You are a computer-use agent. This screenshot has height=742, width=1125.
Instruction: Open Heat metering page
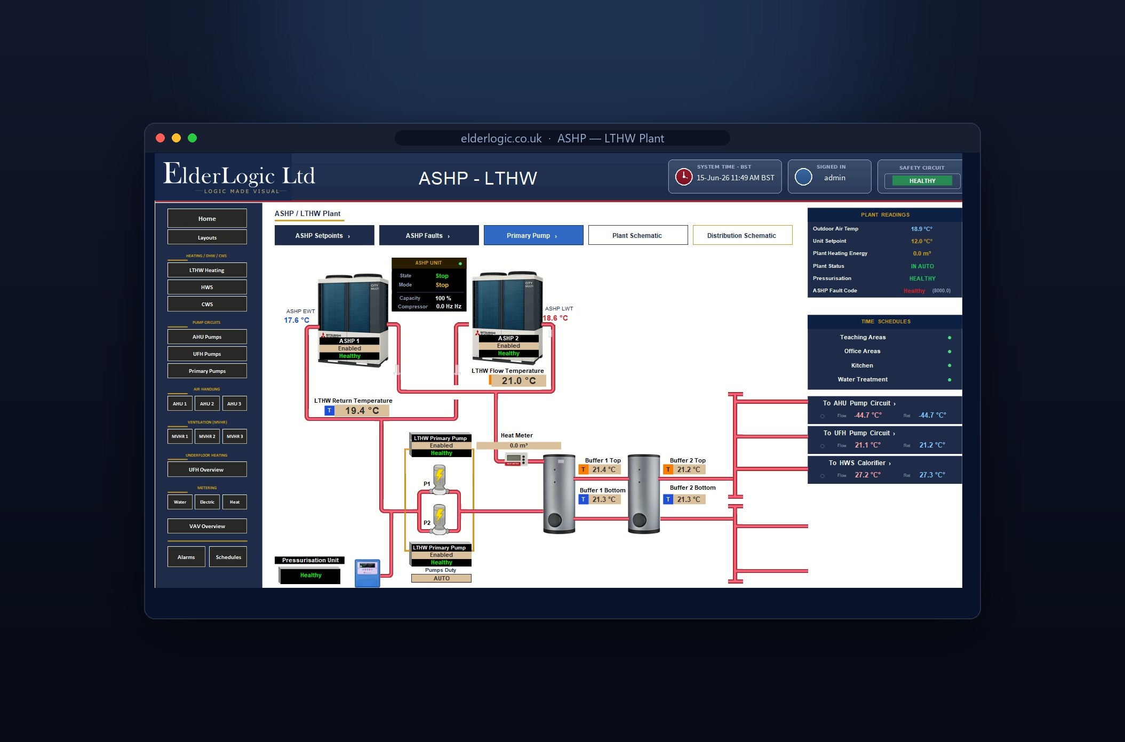[234, 502]
